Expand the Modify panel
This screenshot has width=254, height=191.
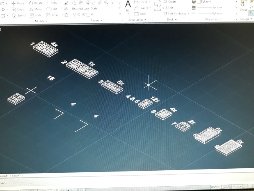[x=41, y=21]
